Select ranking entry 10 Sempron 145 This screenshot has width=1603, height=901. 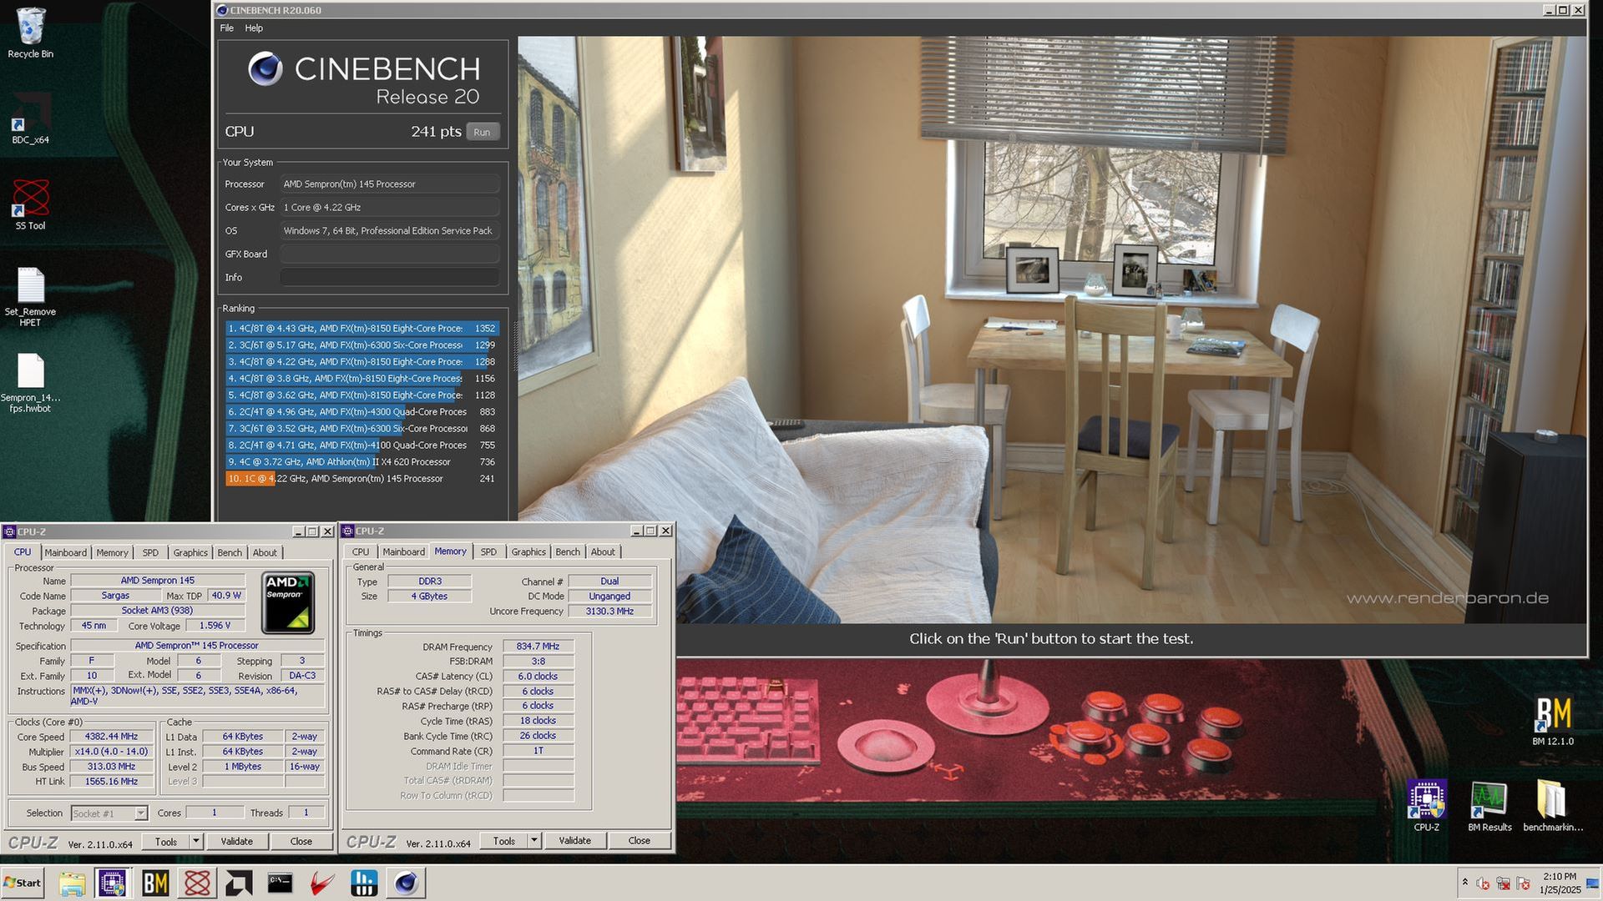[362, 479]
